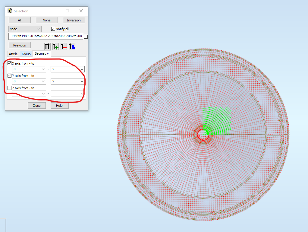Switch to the Group tab
This screenshot has width=308, height=232.
coord(26,54)
